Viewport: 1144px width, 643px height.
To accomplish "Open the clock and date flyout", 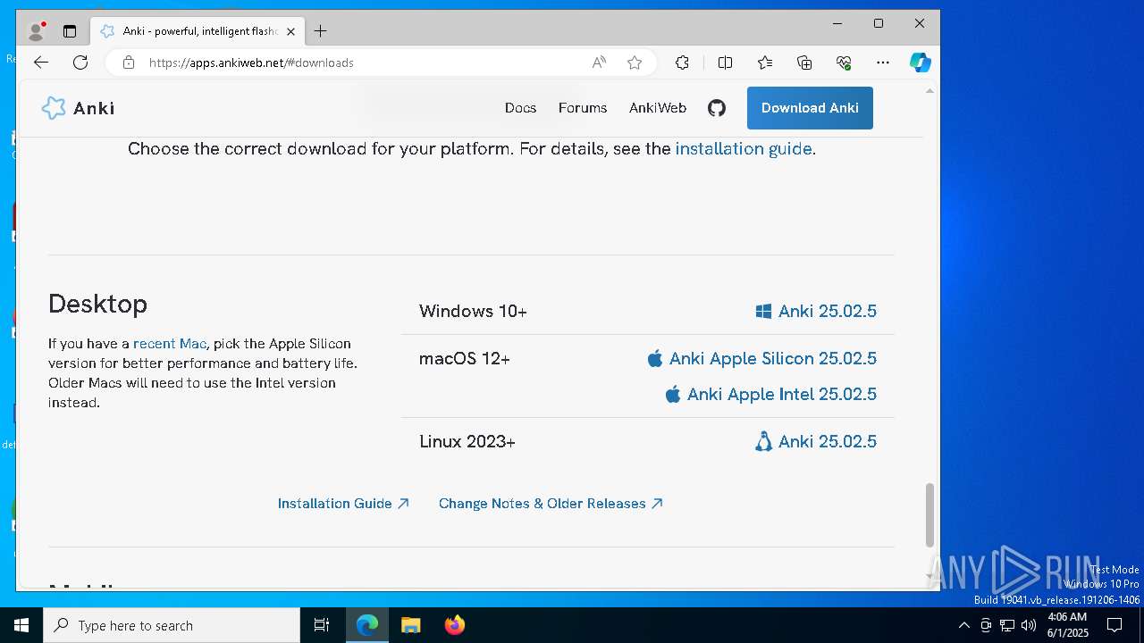I will [x=1068, y=625].
